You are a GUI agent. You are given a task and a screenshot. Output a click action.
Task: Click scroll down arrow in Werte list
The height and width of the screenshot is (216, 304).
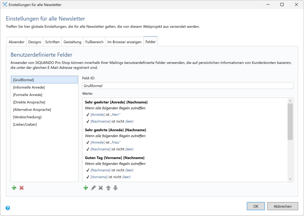coord(290,179)
